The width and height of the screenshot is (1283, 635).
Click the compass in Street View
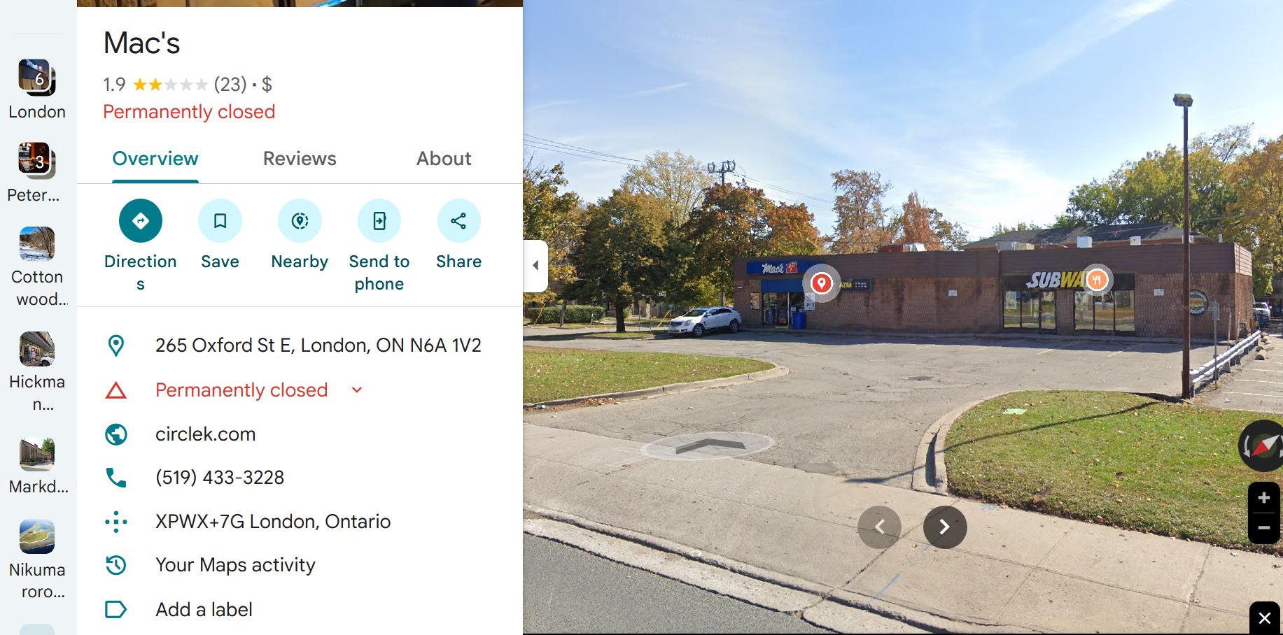click(x=1263, y=445)
